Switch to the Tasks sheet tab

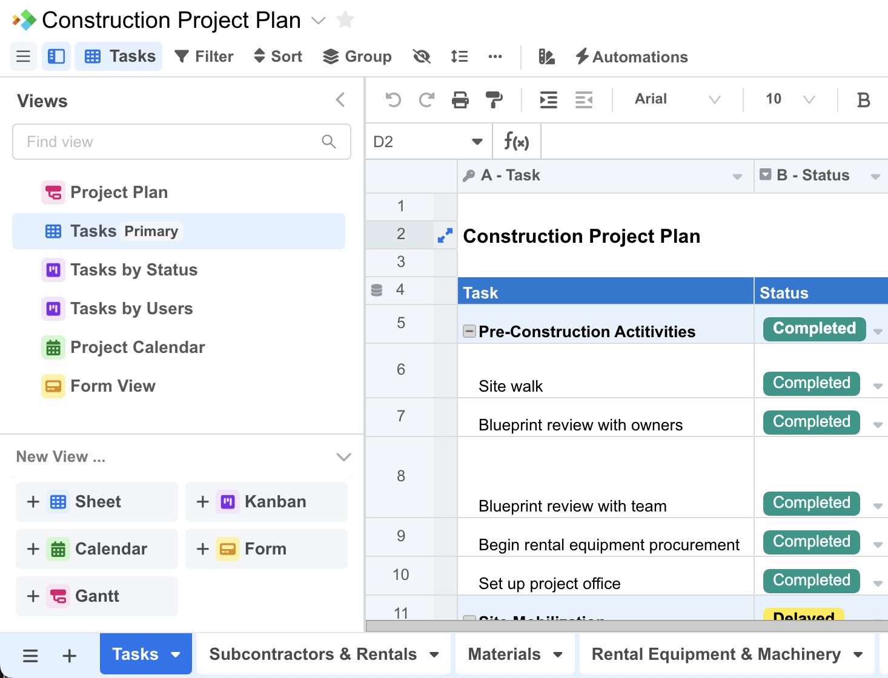[x=146, y=654]
